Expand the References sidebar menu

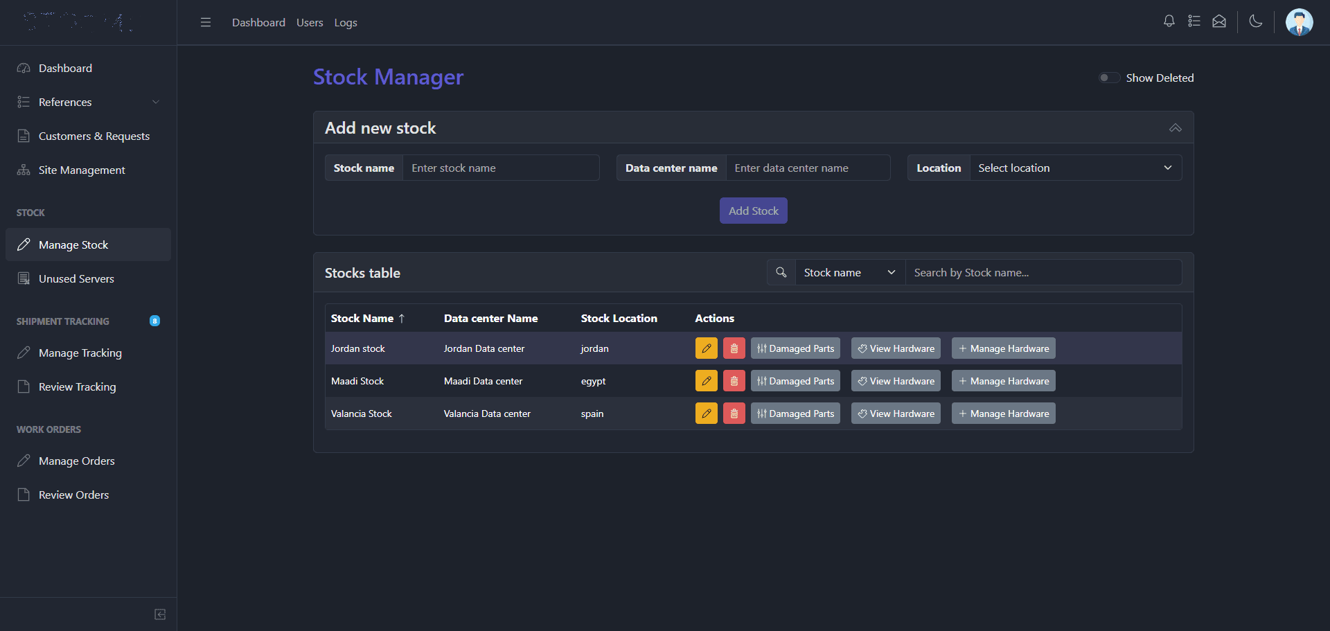point(88,102)
